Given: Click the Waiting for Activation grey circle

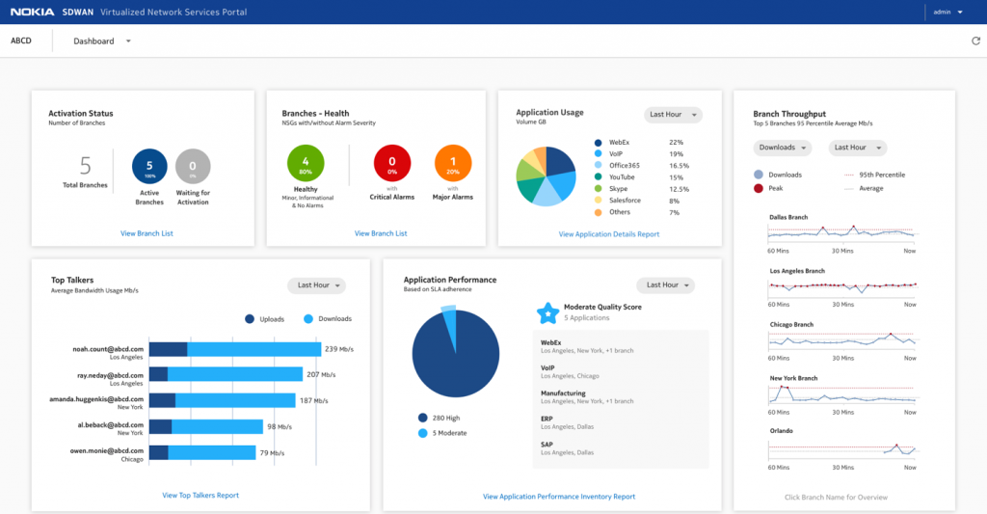Looking at the screenshot, I should [193, 166].
